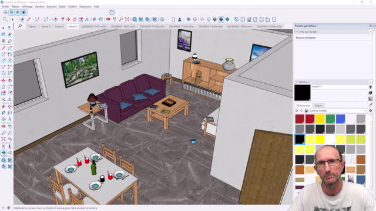Activate Orbit in the top toolbar
The image size is (376, 211).
[x=108, y=19]
